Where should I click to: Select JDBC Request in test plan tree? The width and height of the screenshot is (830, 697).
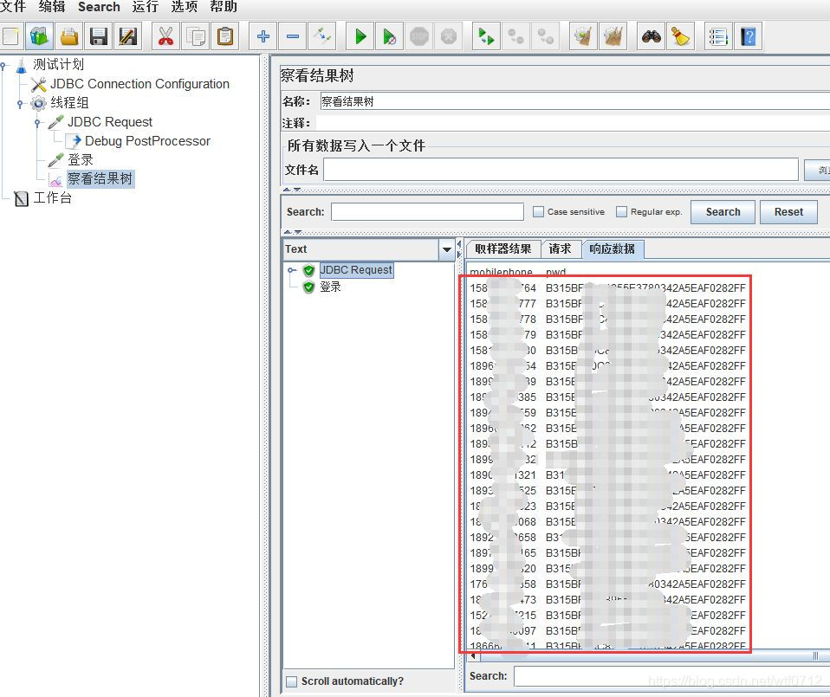(x=109, y=121)
